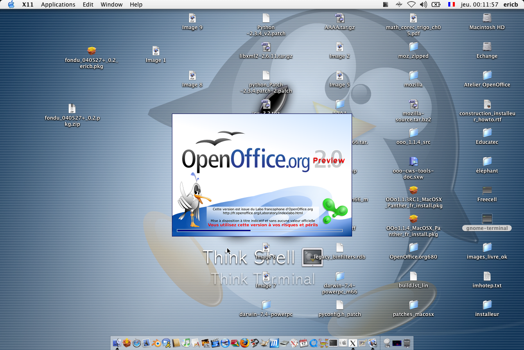Open the volume control in menu bar
Viewport: 524px width, 350px height.
coord(423,5)
